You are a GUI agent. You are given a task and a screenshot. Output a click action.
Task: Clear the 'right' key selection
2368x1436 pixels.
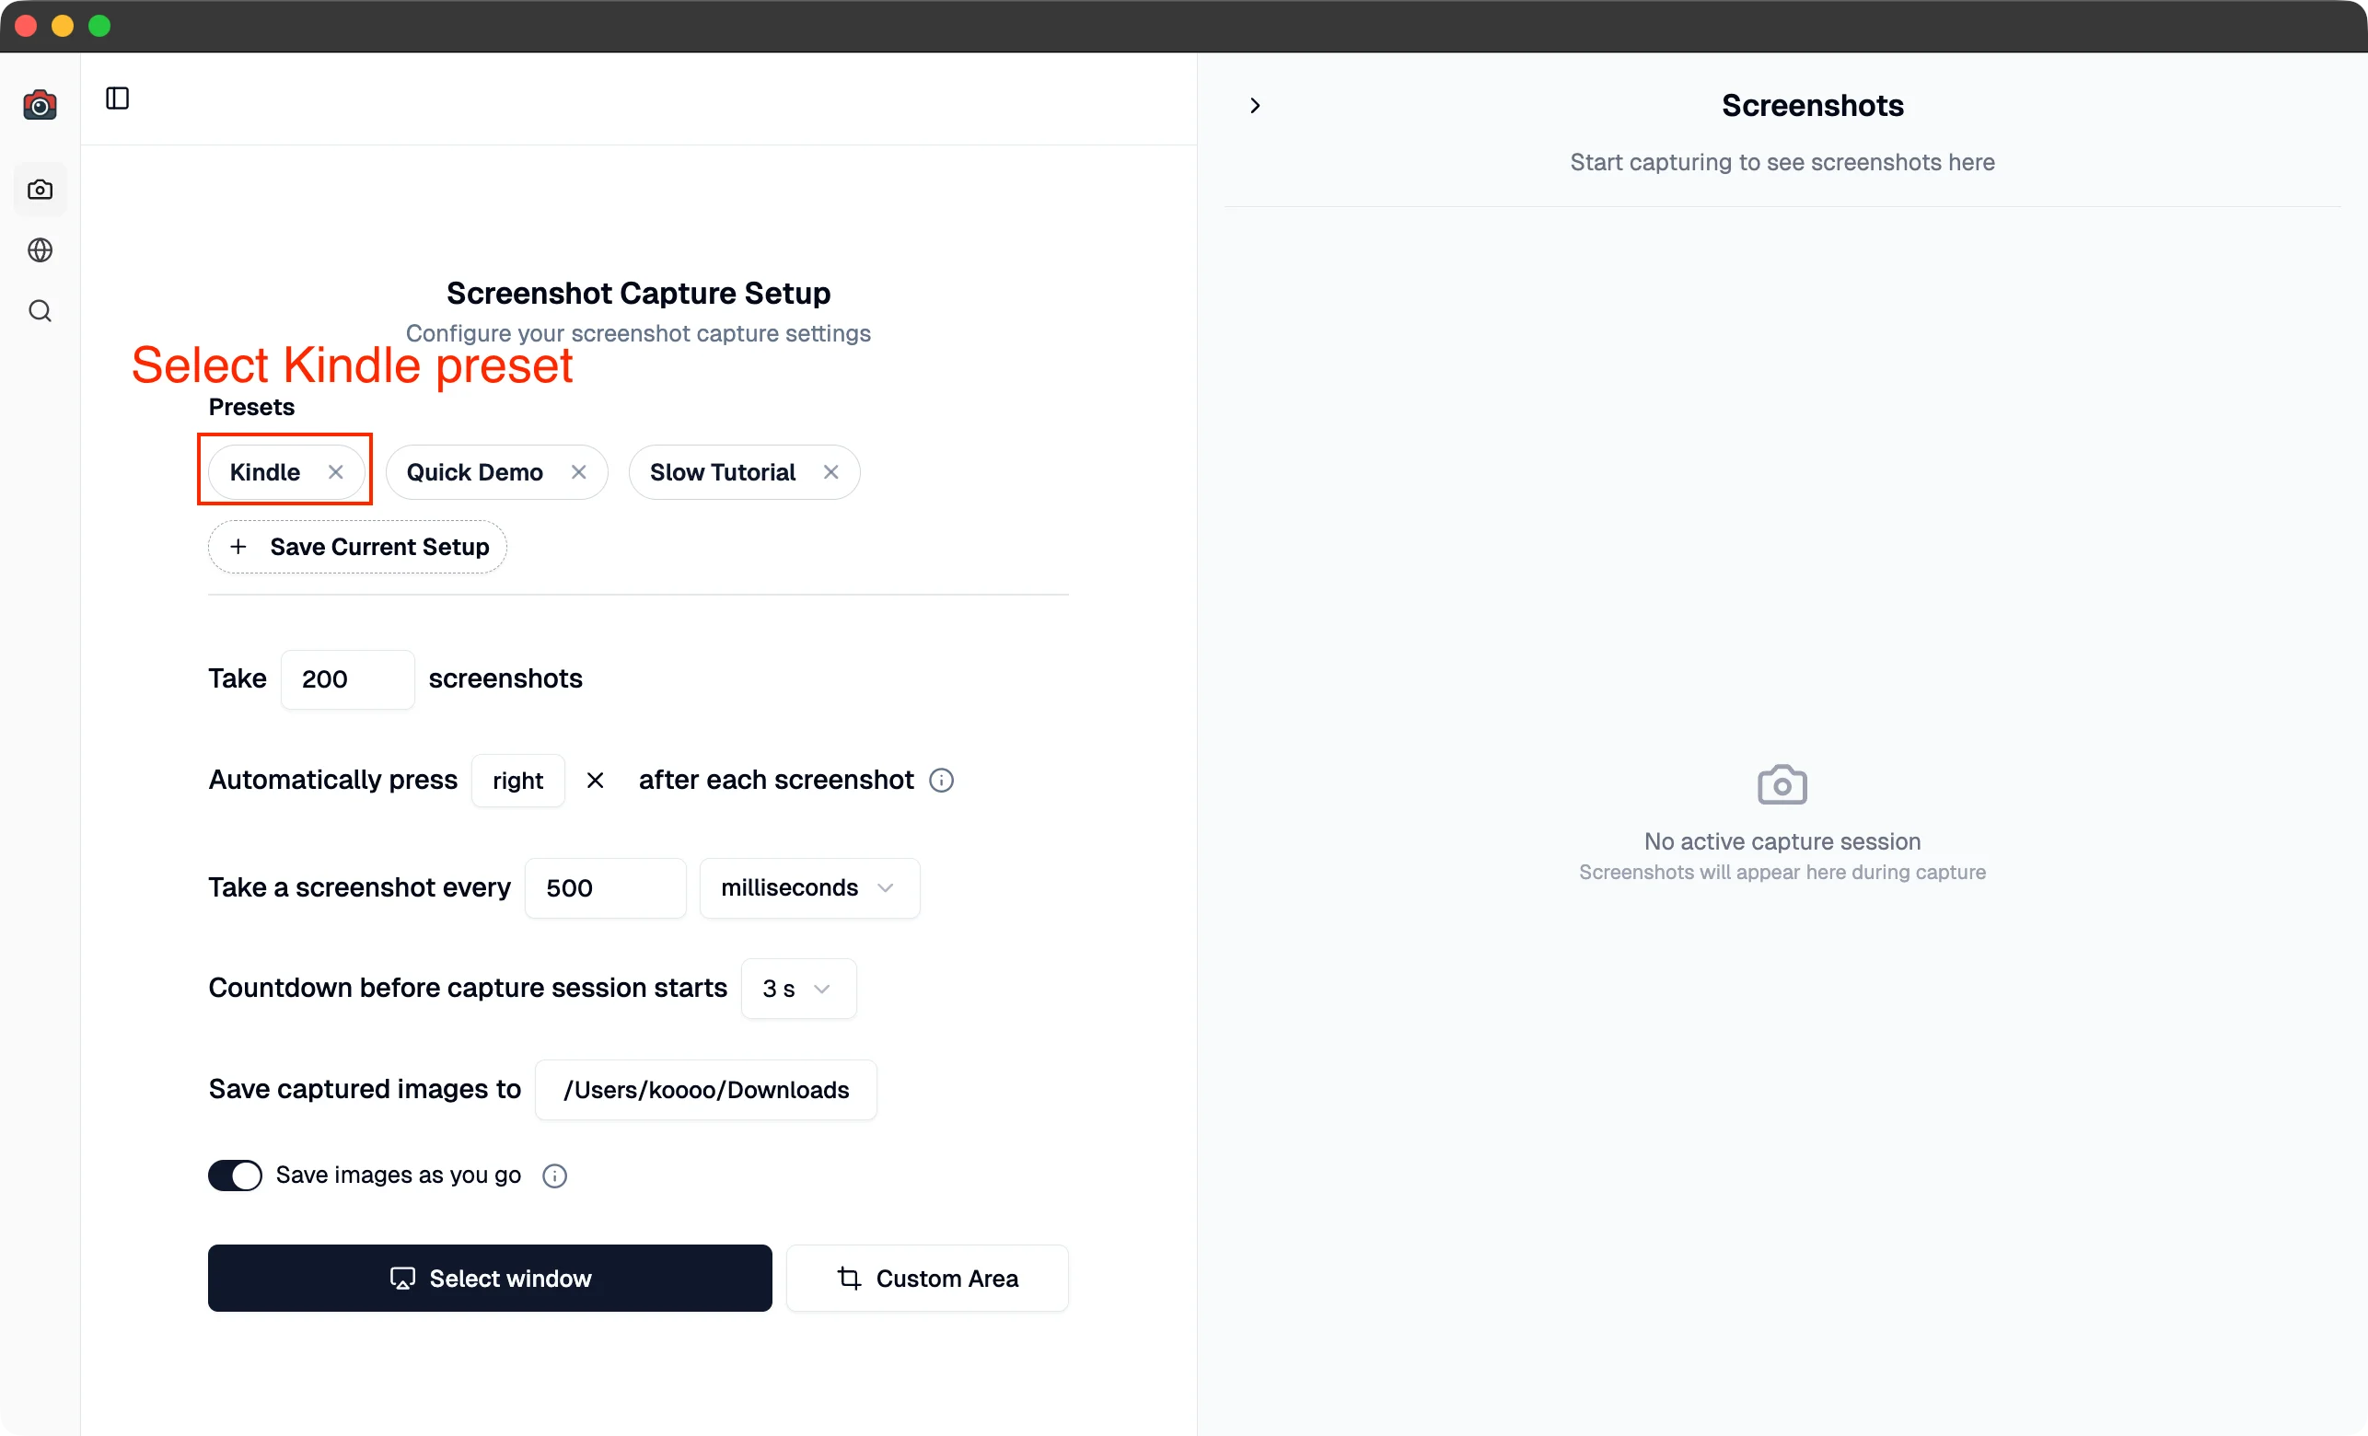pyautogui.click(x=595, y=780)
